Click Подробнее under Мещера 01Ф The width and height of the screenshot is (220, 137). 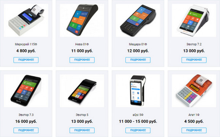[138, 60]
